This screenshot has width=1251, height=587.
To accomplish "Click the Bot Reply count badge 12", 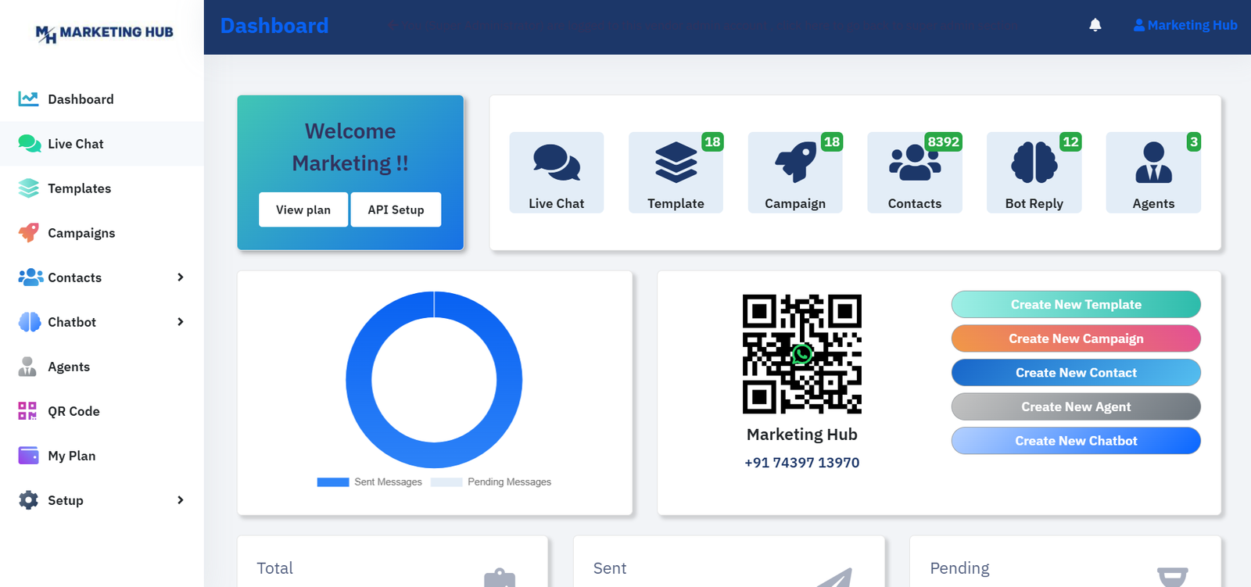I will point(1070,141).
